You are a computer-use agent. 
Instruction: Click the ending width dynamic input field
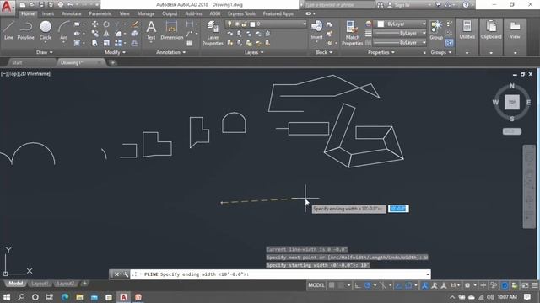pos(398,209)
